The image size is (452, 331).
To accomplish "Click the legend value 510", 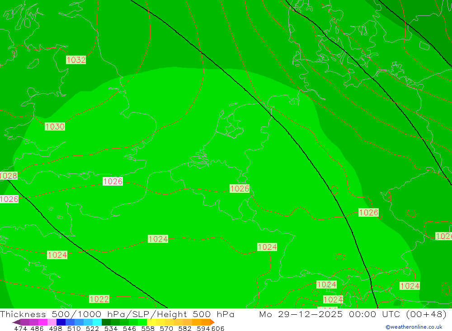I will click(74, 329).
